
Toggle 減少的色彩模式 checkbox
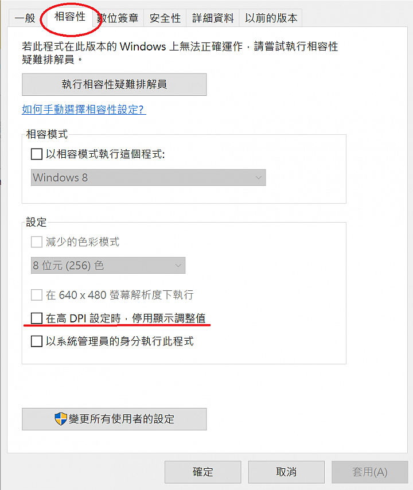point(37,242)
